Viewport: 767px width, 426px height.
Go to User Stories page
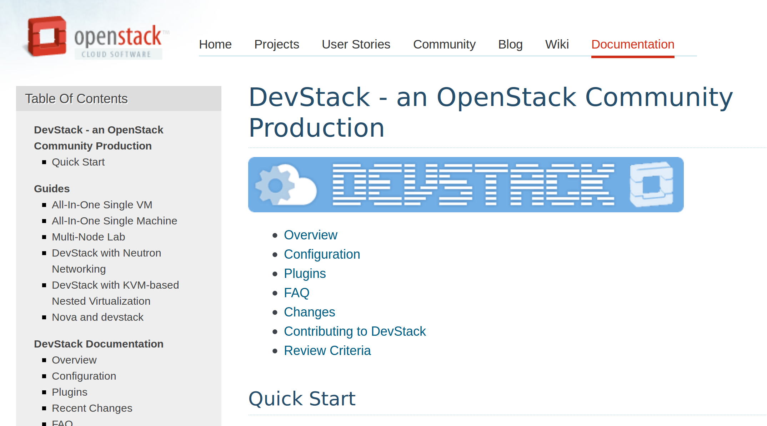click(x=356, y=44)
